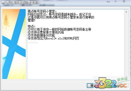Click the restore/maximize button in the title bar
This screenshot has height=91, width=131.
click(116, 2)
